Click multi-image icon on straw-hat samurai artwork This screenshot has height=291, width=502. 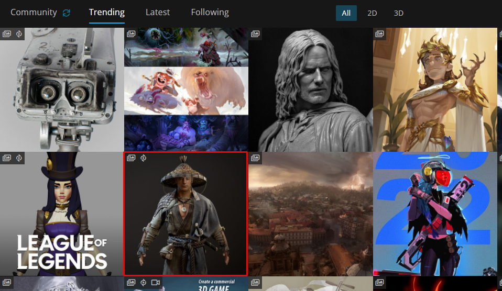tap(131, 158)
